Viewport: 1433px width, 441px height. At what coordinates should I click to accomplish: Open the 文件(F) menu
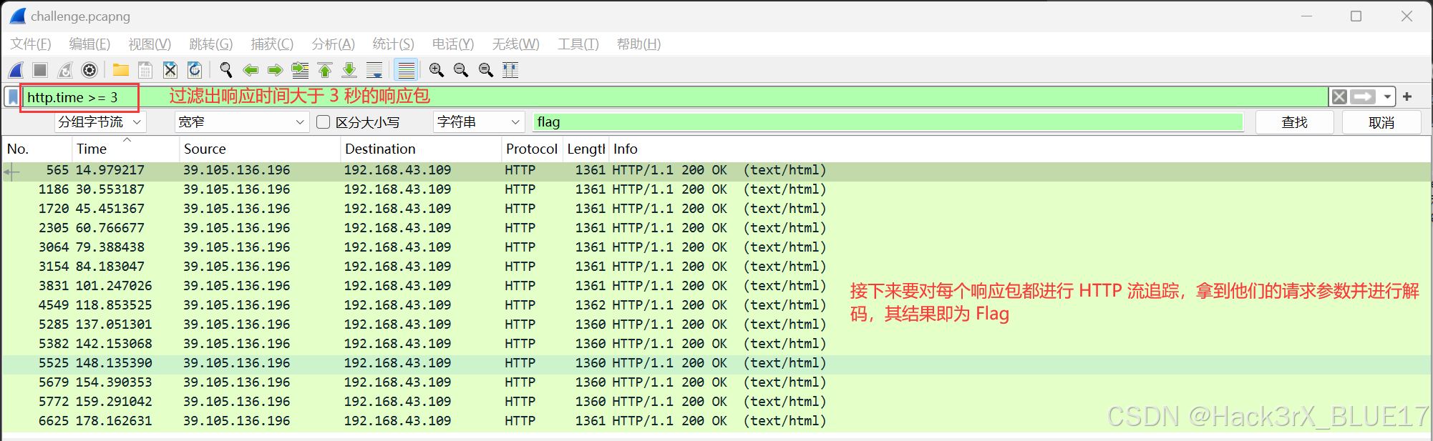(x=31, y=44)
